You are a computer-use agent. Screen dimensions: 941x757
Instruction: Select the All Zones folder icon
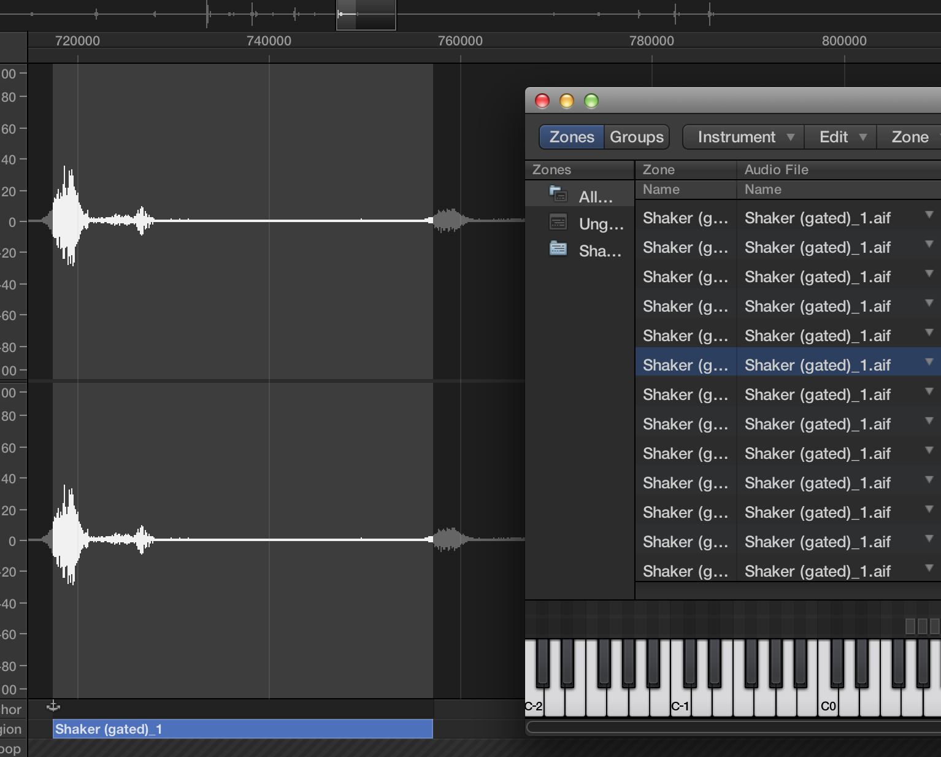(x=558, y=195)
